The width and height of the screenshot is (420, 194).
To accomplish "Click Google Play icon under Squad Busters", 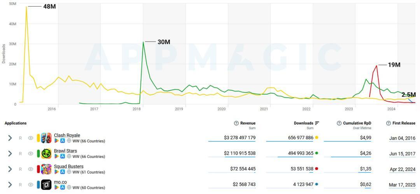I will coord(56,172).
